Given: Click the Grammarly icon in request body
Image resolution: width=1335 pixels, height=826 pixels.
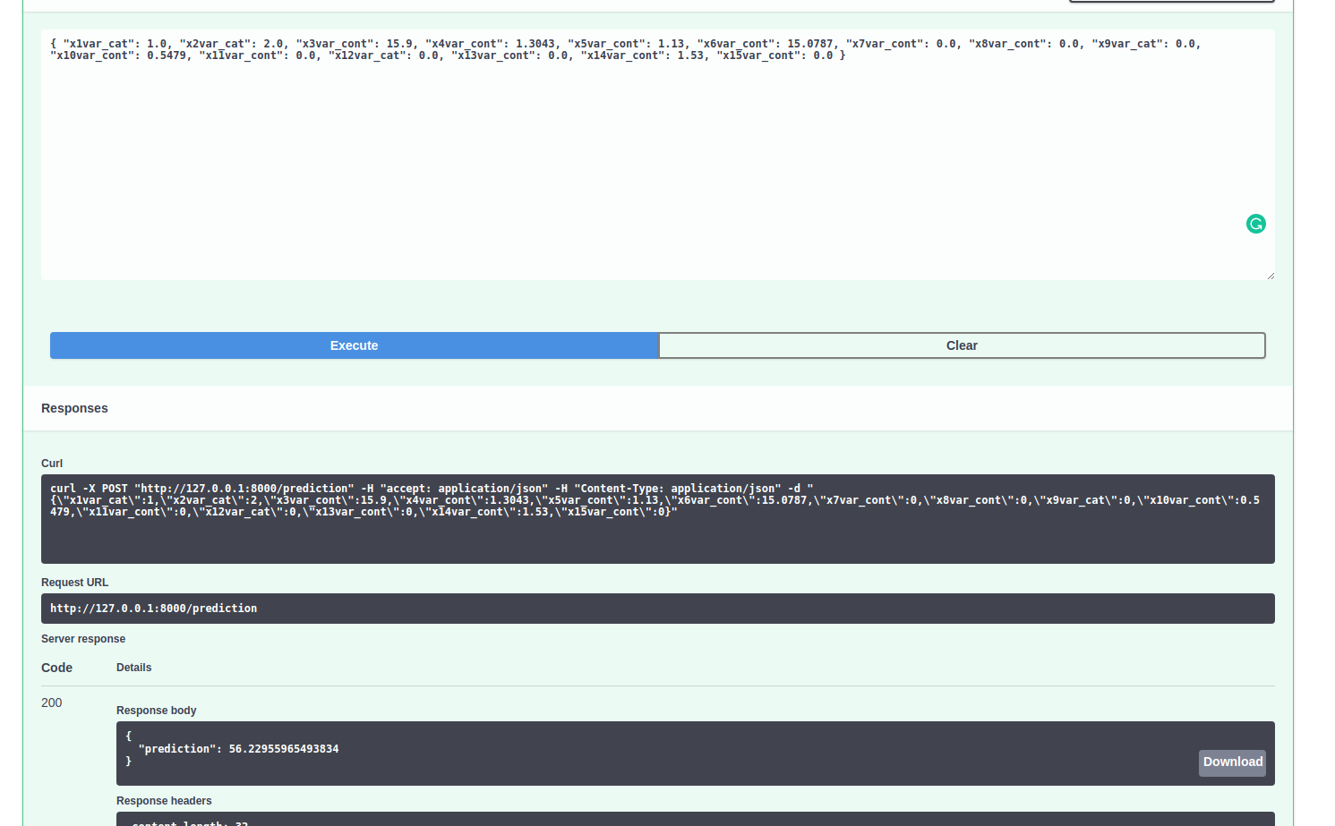Looking at the screenshot, I should pyautogui.click(x=1256, y=224).
